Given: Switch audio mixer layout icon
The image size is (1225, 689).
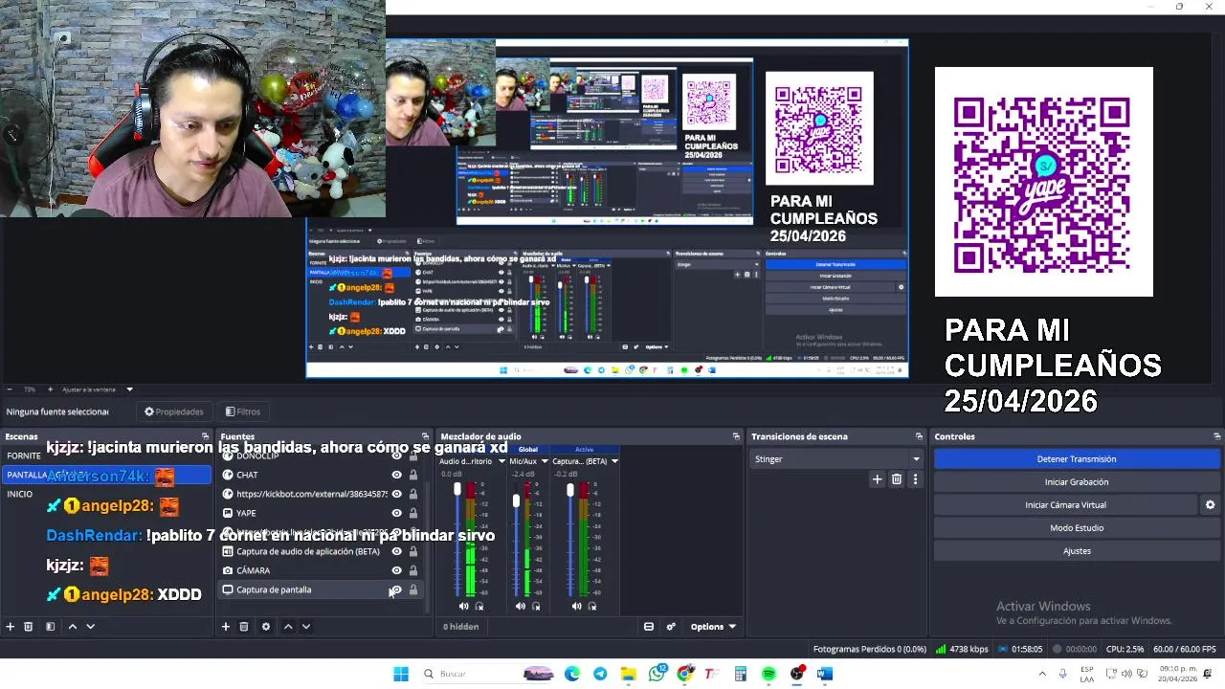Looking at the screenshot, I should 649,627.
